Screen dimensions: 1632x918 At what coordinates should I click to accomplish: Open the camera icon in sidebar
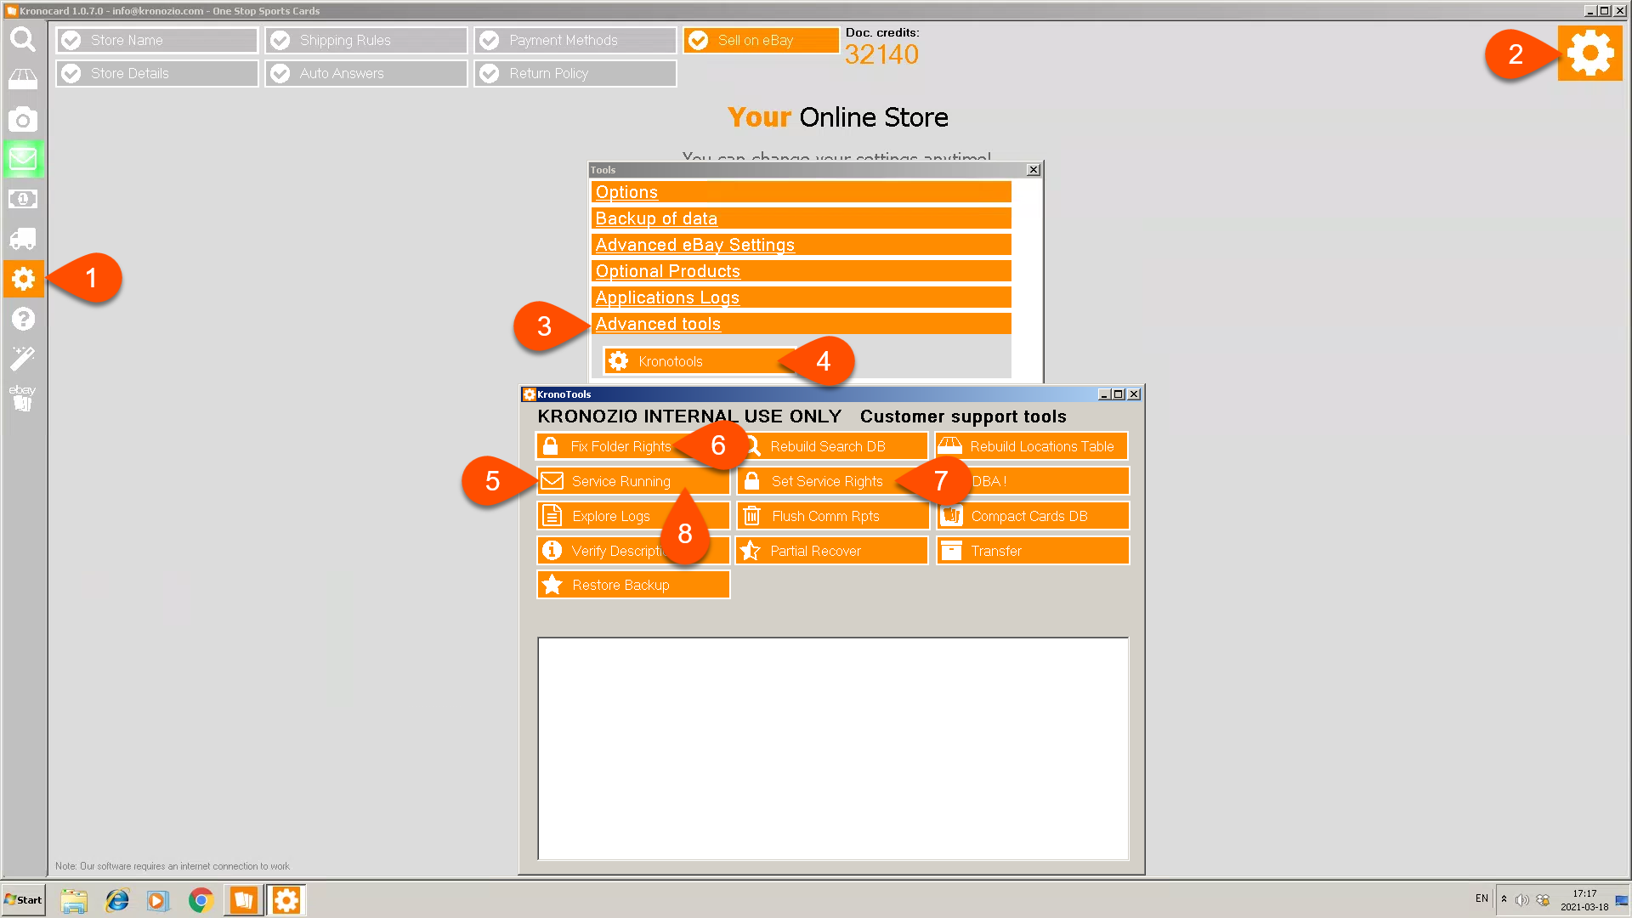(x=23, y=120)
